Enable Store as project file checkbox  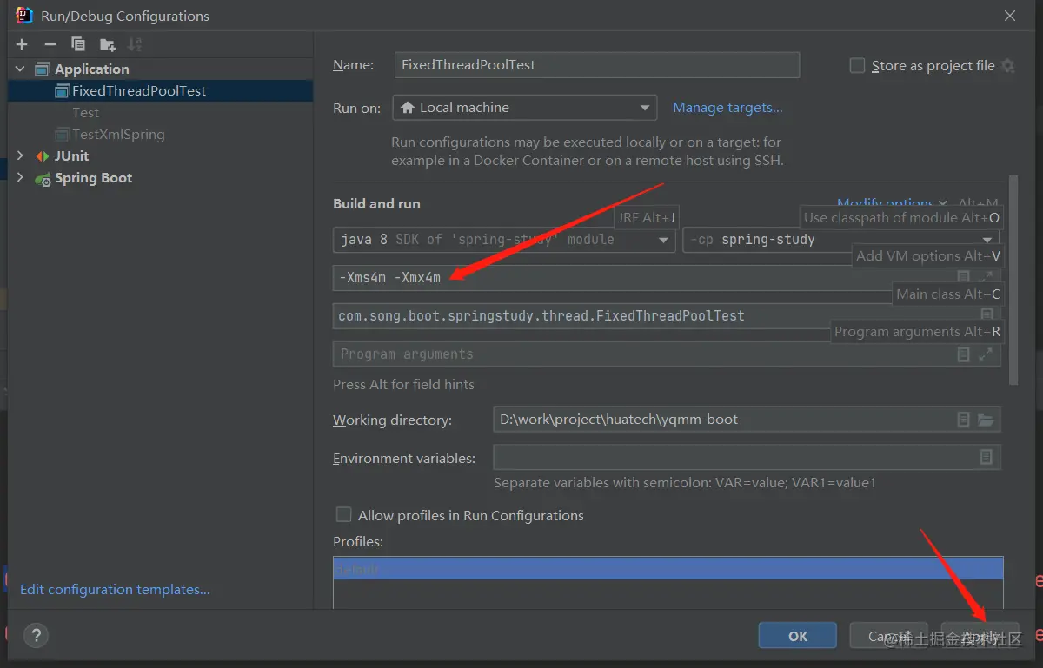point(857,66)
